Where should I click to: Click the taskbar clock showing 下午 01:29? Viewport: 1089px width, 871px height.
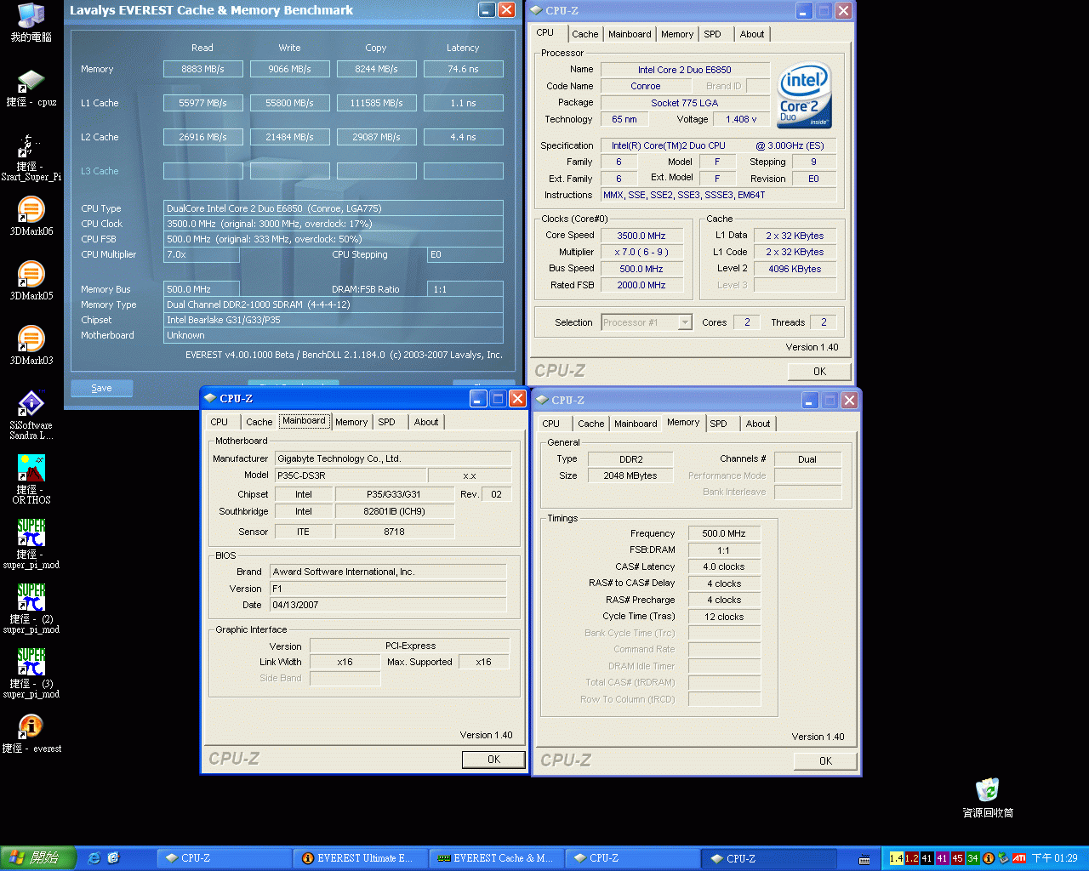tap(1055, 858)
